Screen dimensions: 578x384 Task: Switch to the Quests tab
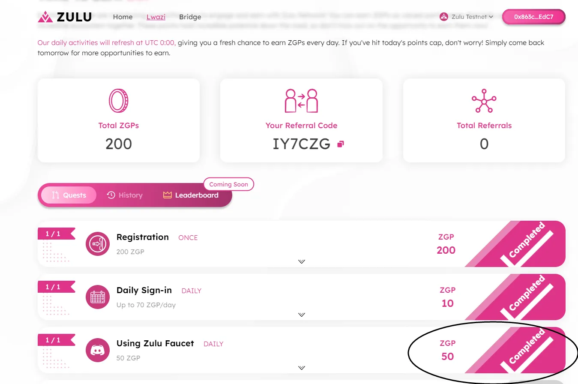[69, 195]
